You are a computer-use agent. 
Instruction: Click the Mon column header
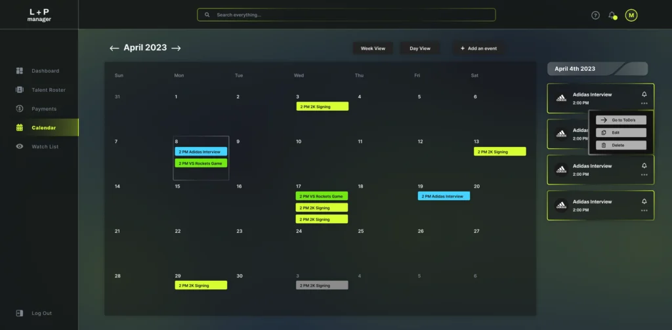[178, 75]
